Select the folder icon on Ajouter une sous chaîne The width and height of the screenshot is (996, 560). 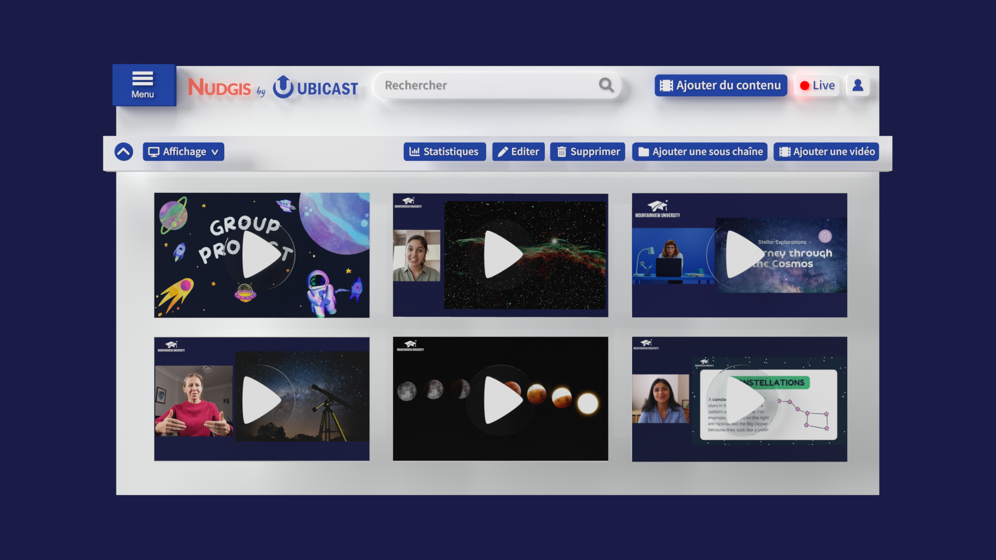[643, 151]
